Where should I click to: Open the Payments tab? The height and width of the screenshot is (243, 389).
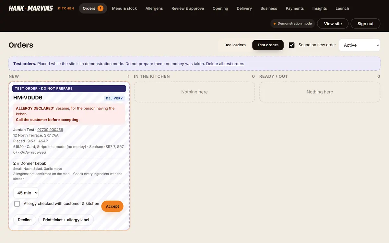point(295,8)
